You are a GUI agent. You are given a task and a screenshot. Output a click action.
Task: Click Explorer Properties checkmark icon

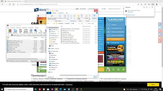[x=86, y=16]
